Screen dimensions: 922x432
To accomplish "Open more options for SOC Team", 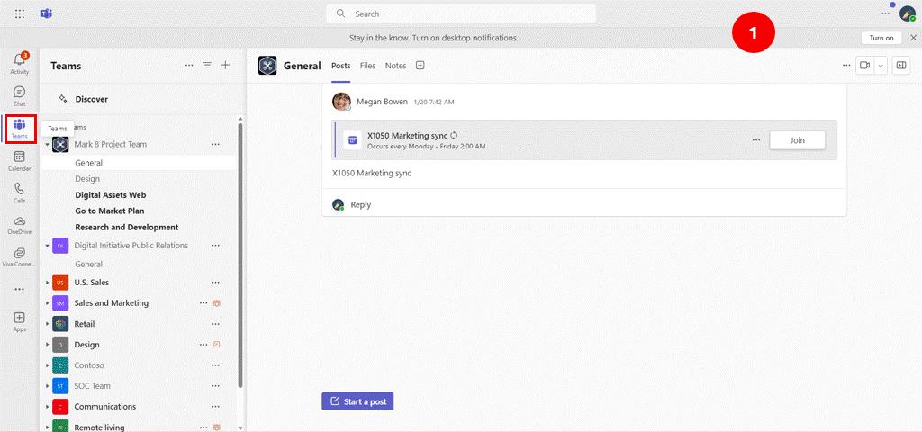I will [x=216, y=386].
